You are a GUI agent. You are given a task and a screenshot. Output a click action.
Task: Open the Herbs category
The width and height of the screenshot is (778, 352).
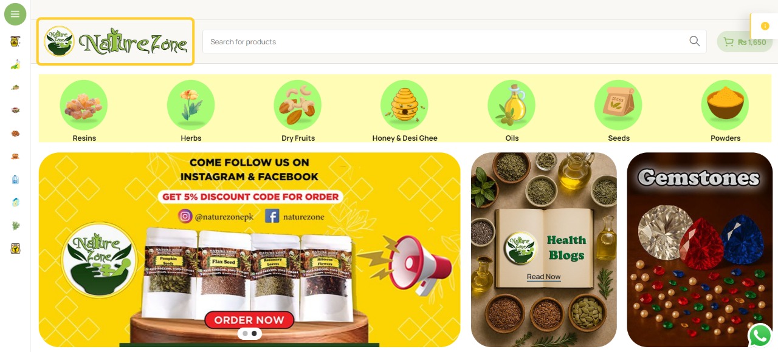191,111
